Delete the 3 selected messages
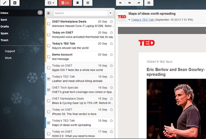206x139 pixels. [x=65, y=3]
